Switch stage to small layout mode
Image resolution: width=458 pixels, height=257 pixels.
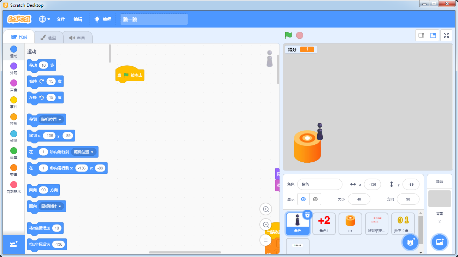point(421,35)
